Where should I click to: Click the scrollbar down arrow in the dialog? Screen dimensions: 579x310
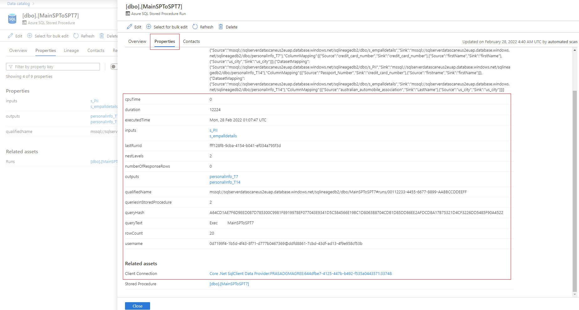pos(575,294)
